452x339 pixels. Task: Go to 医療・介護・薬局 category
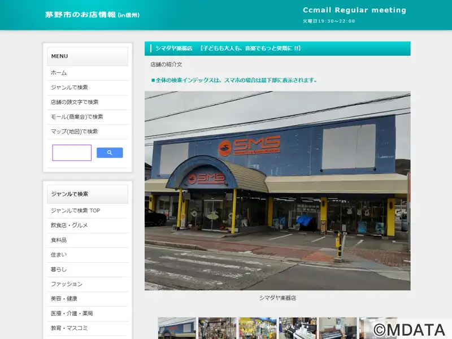point(72,314)
